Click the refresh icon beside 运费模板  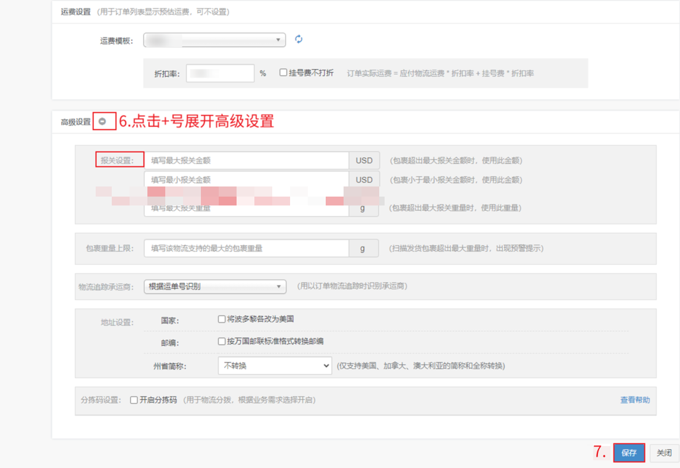point(299,40)
